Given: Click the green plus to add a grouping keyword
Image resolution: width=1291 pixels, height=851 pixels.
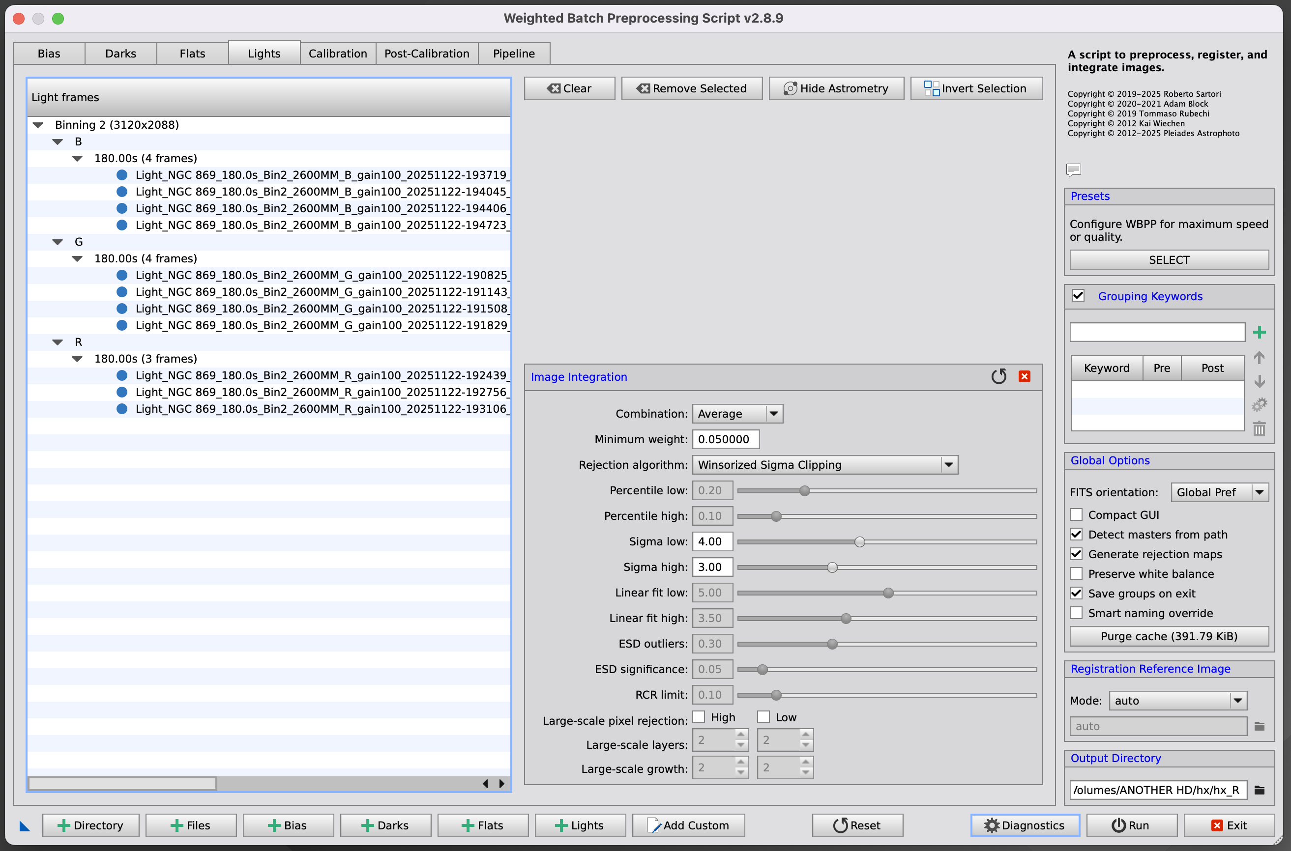Looking at the screenshot, I should point(1259,332).
